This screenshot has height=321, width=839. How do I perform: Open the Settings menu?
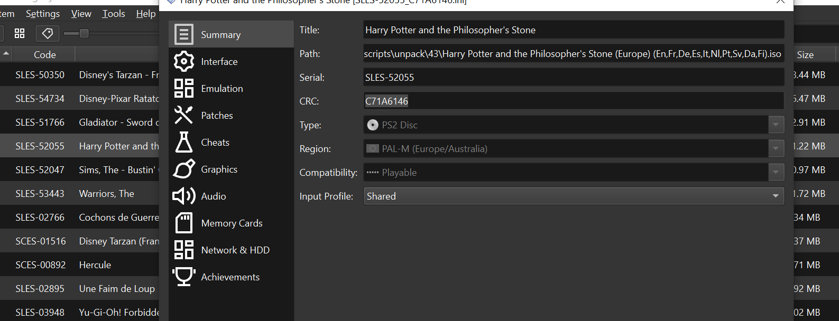[43, 14]
